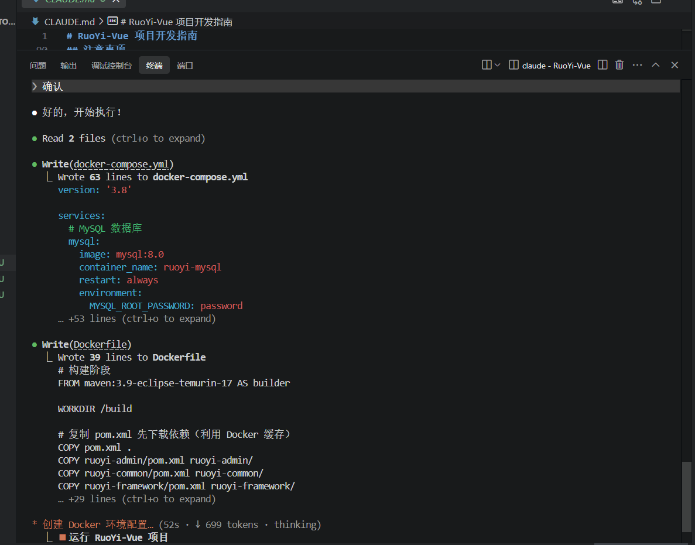Click the 'COPY ruoyi-common/pom.xml' line
The width and height of the screenshot is (695, 545).
click(x=160, y=473)
